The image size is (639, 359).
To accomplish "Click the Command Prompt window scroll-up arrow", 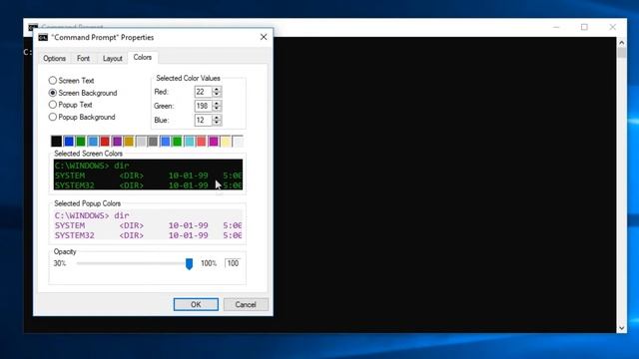I will pos(621,42).
